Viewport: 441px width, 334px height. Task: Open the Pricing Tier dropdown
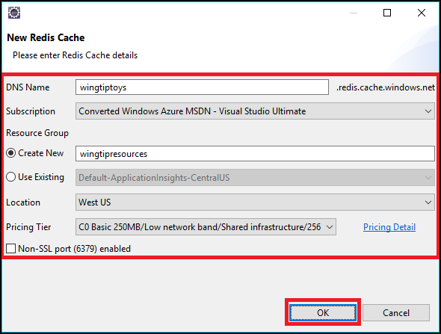click(206, 227)
